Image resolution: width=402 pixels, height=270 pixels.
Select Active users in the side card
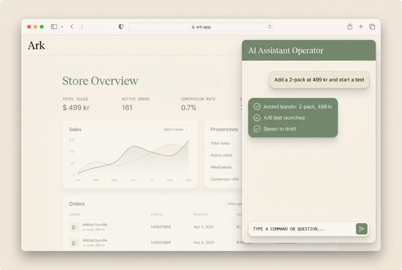click(x=221, y=155)
